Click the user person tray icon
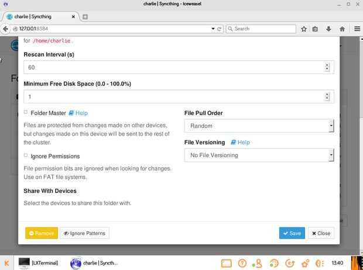The height and width of the screenshot is (270, 363). [x=258, y=264]
